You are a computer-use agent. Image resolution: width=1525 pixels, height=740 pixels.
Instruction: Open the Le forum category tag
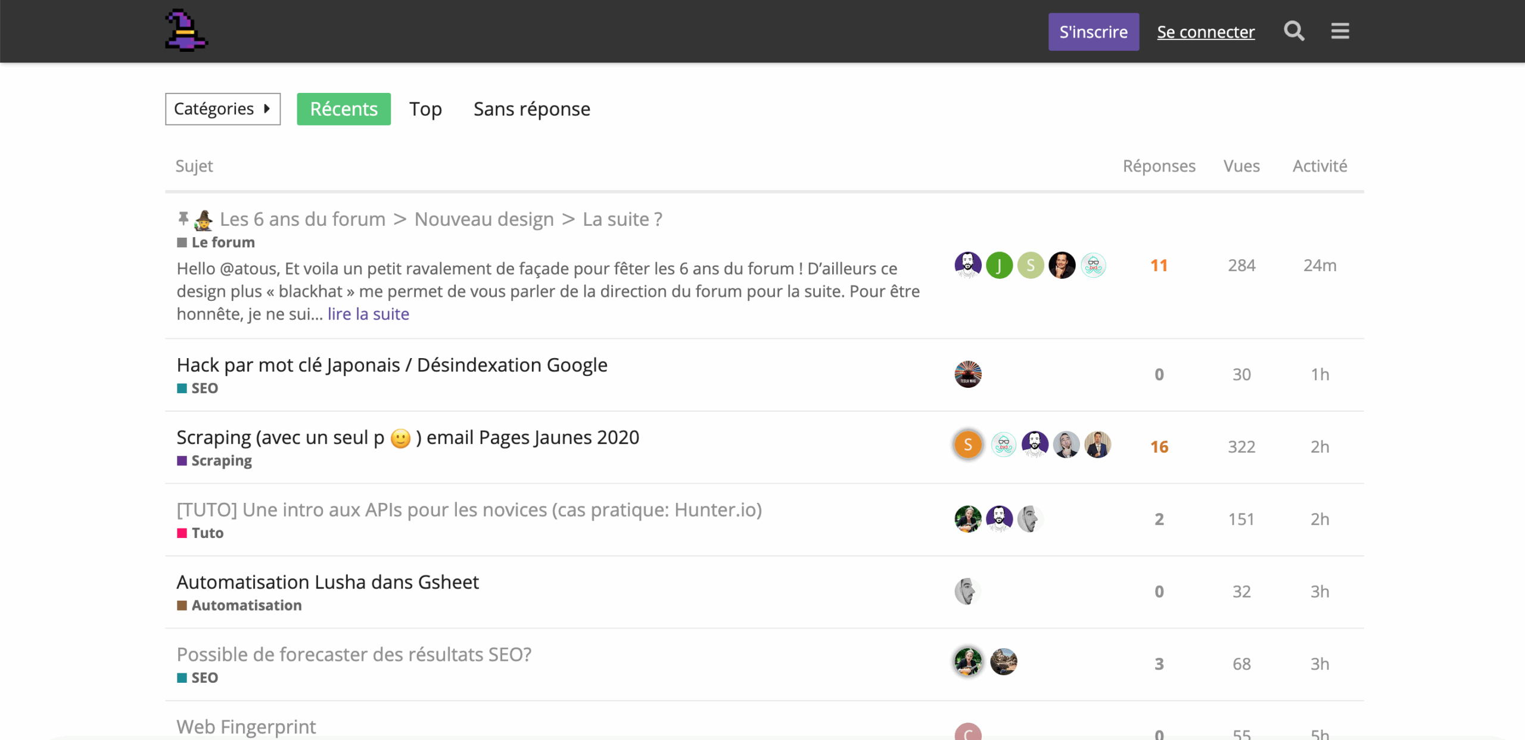(x=216, y=242)
